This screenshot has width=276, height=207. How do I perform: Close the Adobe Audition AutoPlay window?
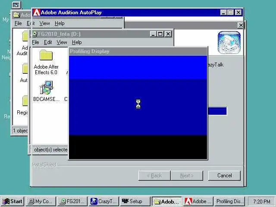point(238,13)
